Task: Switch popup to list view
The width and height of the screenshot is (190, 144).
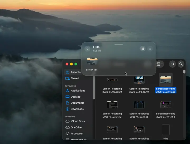Action: point(150,49)
